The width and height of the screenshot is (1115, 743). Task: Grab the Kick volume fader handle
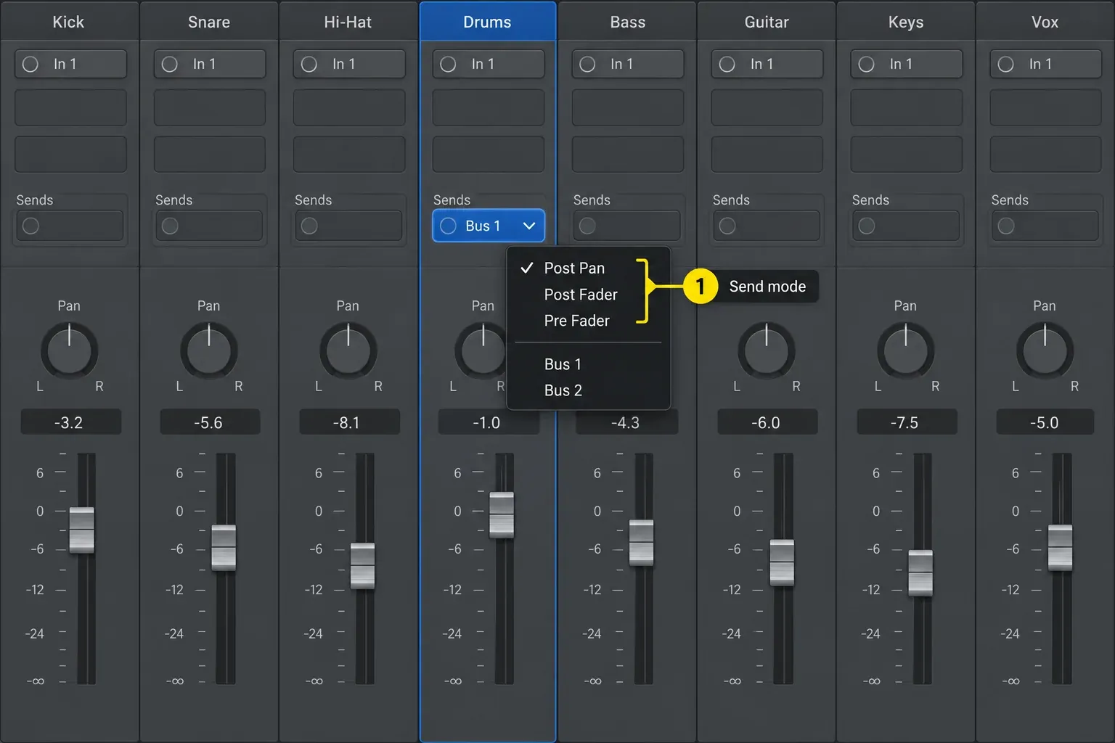(82, 530)
